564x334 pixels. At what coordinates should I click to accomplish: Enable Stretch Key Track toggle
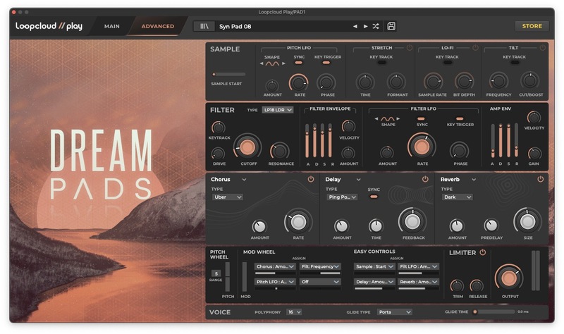(381, 63)
